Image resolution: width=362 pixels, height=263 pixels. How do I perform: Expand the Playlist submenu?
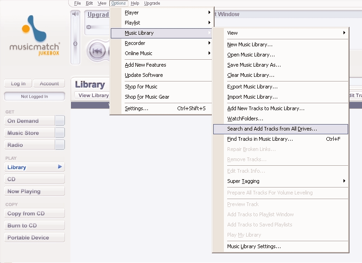[x=209, y=22]
